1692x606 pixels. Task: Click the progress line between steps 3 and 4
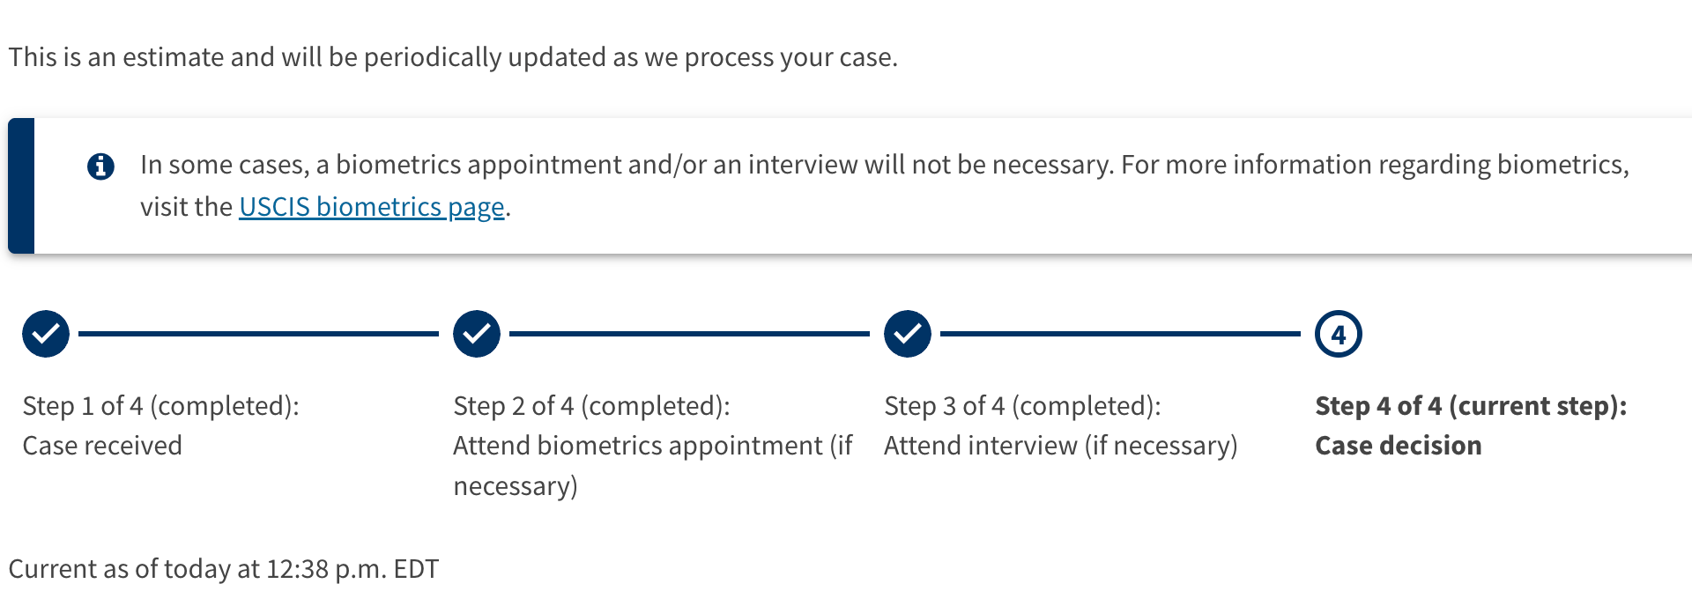1120,334
